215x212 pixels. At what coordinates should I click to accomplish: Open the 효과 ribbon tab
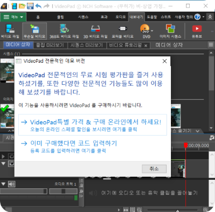pyautogui.click(x=104, y=17)
